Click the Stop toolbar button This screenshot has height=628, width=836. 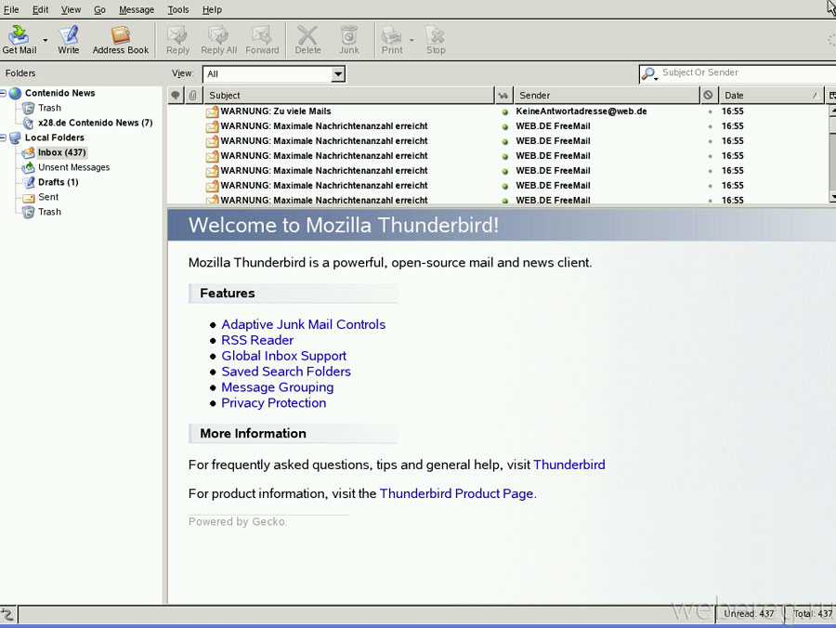pyautogui.click(x=436, y=39)
